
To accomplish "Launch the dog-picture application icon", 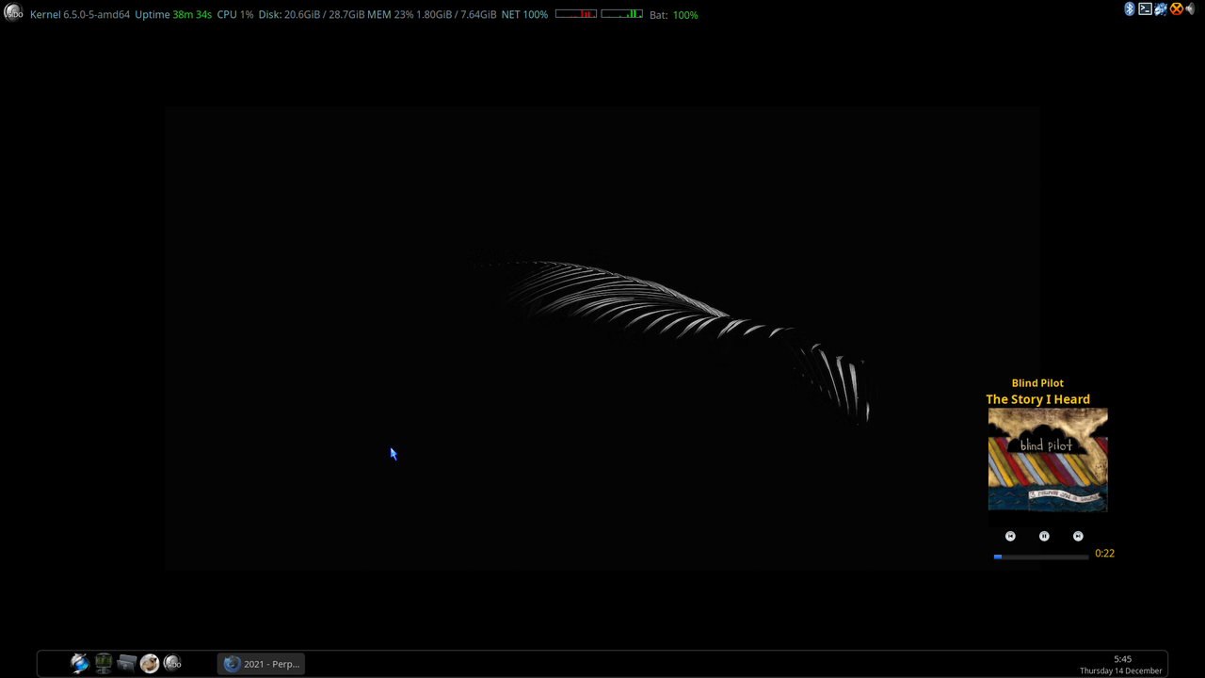I will point(150,663).
